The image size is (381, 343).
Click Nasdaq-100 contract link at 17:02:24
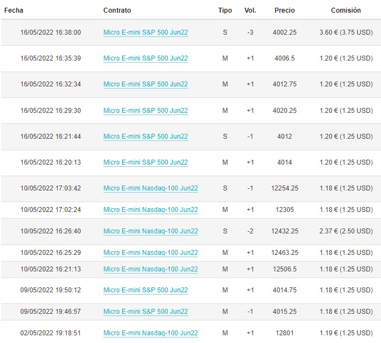tap(151, 210)
